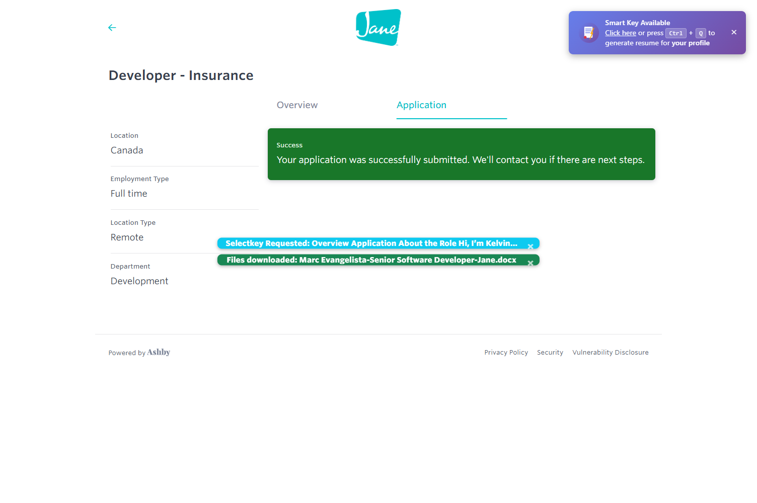Click the Files downloaded notification banner
Image resolution: width=757 pixels, height=503 pixels.
(x=371, y=260)
